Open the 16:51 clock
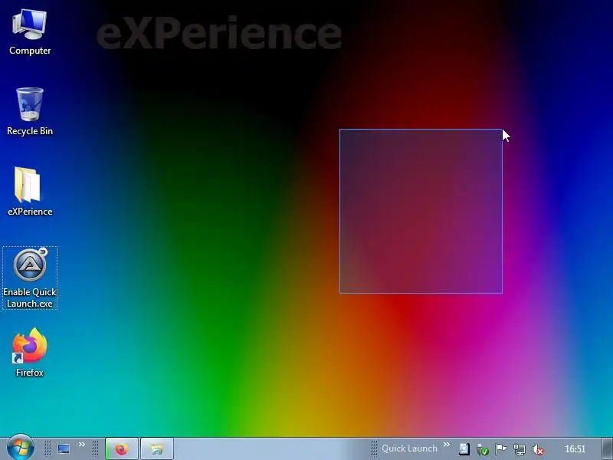 pos(575,449)
